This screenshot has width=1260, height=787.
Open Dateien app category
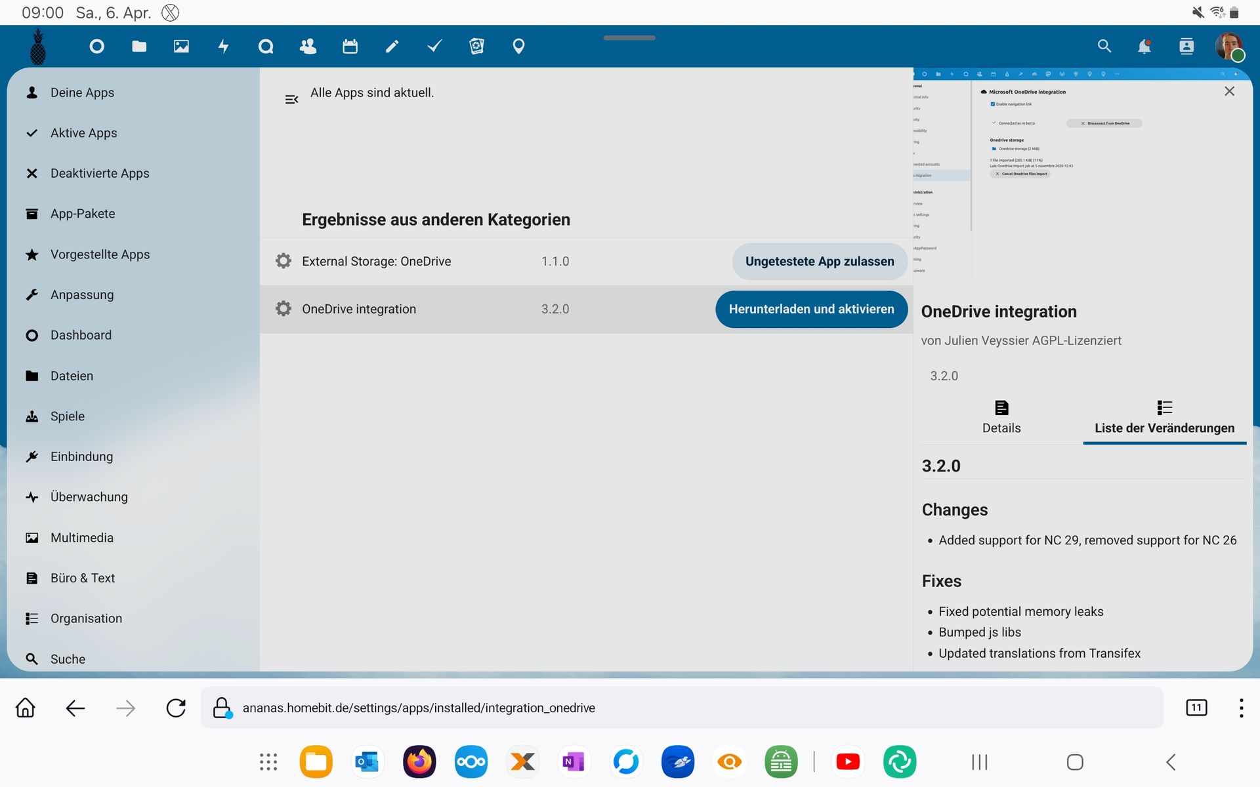[x=133, y=376]
